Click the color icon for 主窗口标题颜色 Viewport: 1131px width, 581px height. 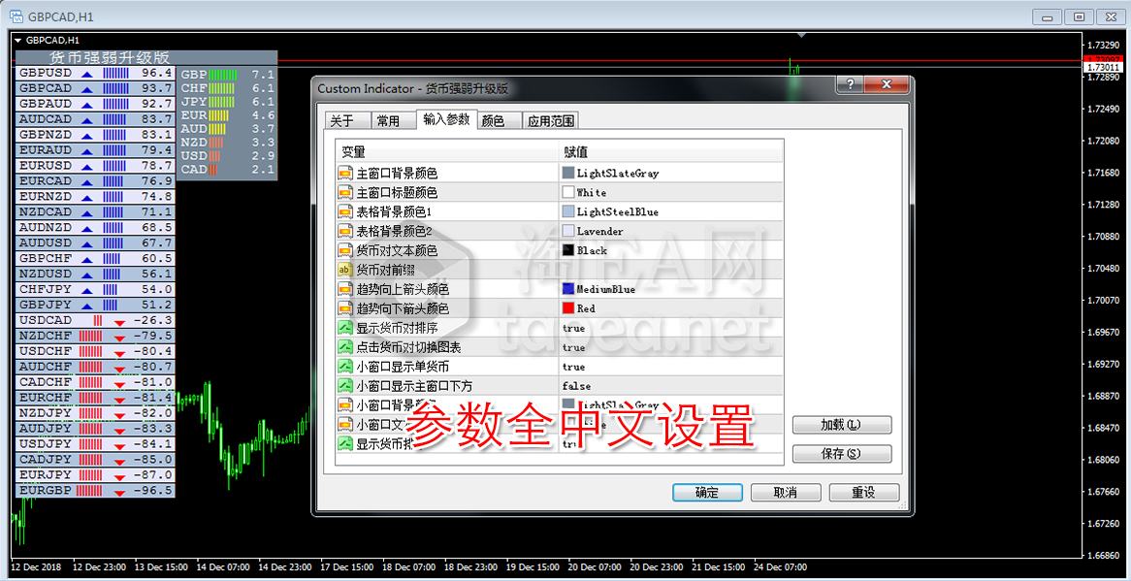click(x=344, y=193)
